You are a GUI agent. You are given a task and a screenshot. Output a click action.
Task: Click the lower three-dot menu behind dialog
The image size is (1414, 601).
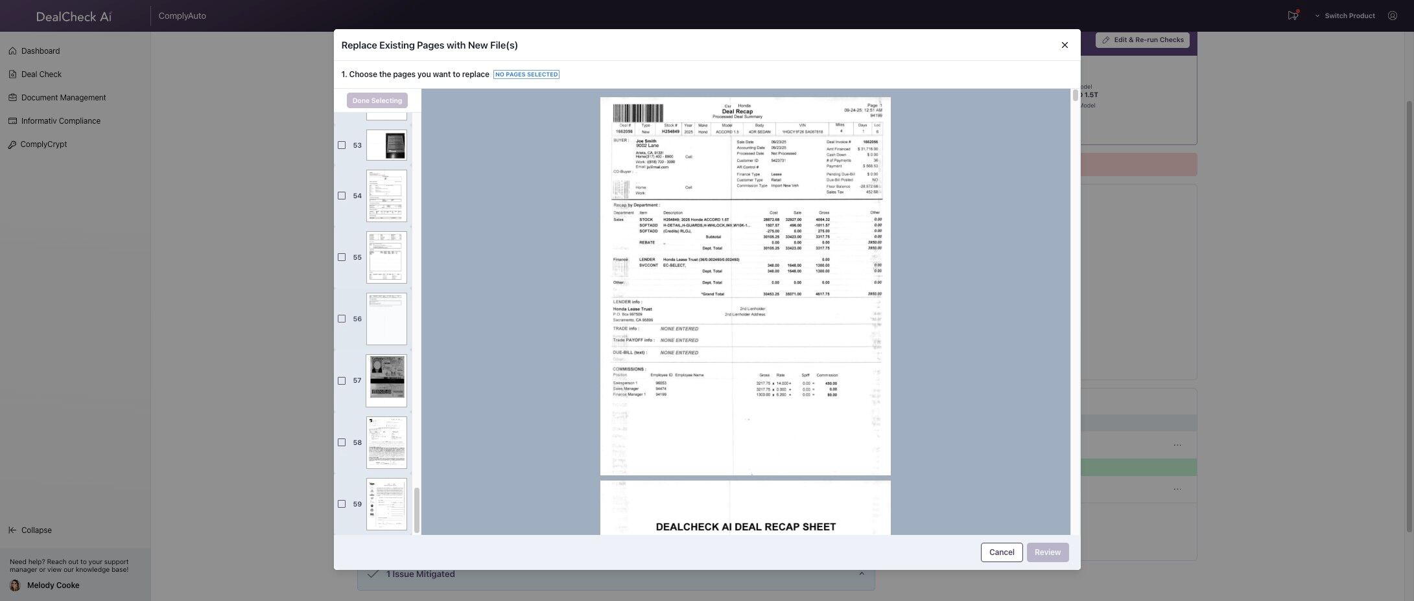click(1177, 489)
